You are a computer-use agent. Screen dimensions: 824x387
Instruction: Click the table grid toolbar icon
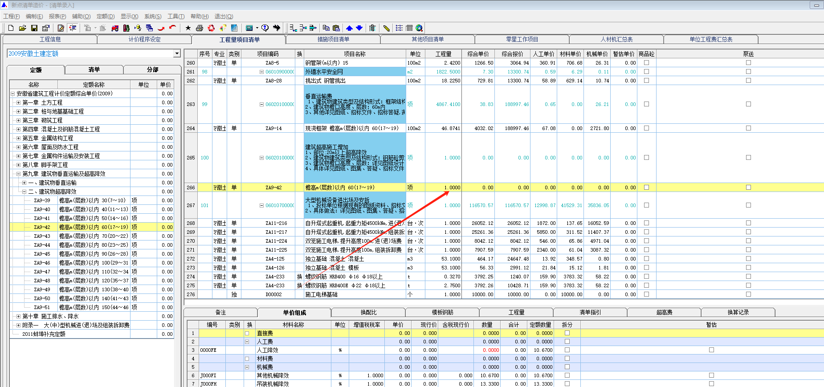[x=409, y=28]
